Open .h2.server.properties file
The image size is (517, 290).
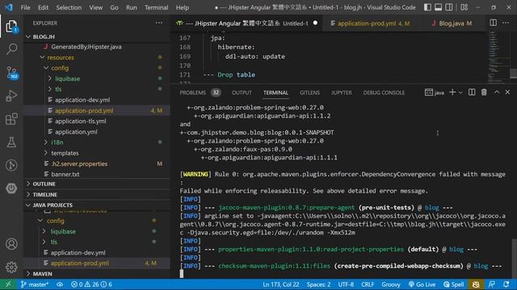(79, 164)
